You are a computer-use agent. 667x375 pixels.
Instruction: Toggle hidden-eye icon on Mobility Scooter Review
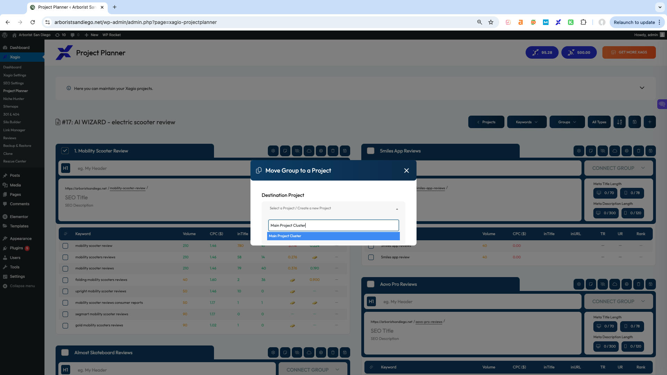tap(297, 151)
